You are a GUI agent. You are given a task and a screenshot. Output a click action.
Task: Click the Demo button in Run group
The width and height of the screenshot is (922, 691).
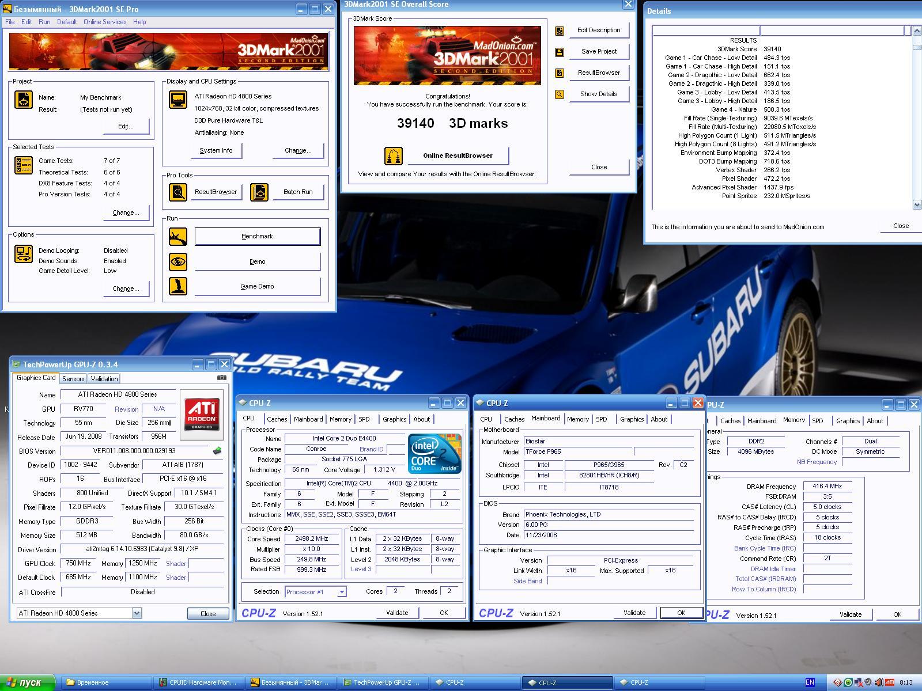[257, 261]
